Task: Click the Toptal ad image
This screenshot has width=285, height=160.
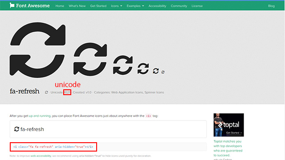Action: (228, 125)
